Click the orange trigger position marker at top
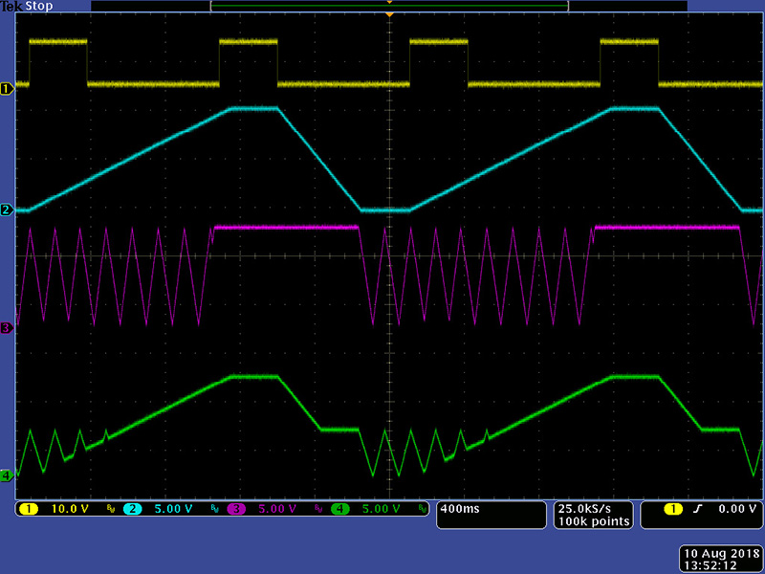 pyautogui.click(x=389, y=15)
